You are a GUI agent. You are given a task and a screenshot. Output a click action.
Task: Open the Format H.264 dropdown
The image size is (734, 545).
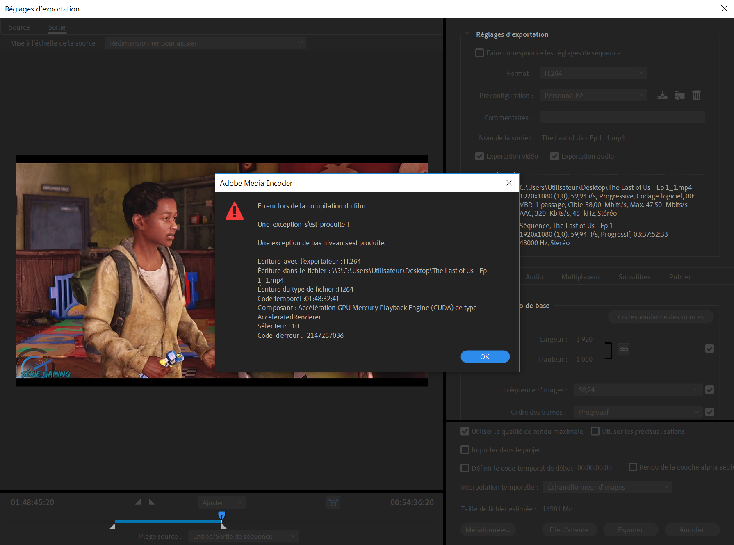point(593,73)
